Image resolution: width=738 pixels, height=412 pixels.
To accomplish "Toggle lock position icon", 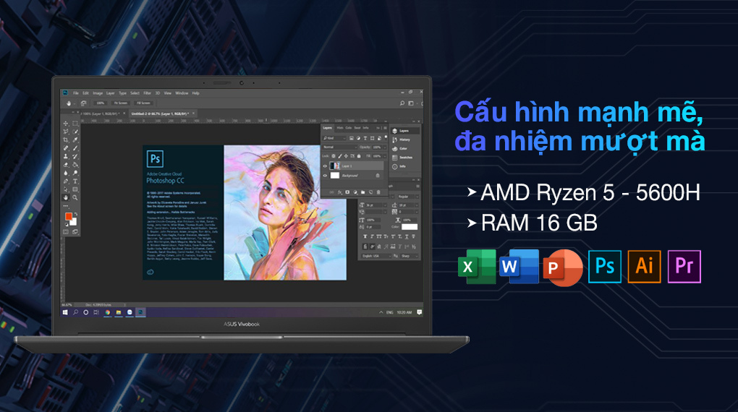I will click(x=346, y=155).
